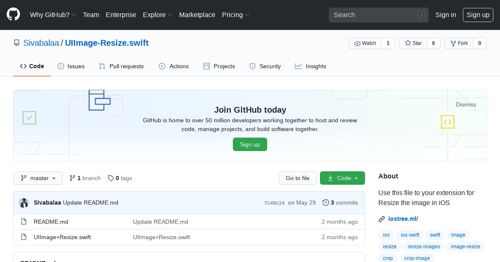Viewport: 500px width, 262px height.
Task: Focus the Search input field
Action: [373, 15]
